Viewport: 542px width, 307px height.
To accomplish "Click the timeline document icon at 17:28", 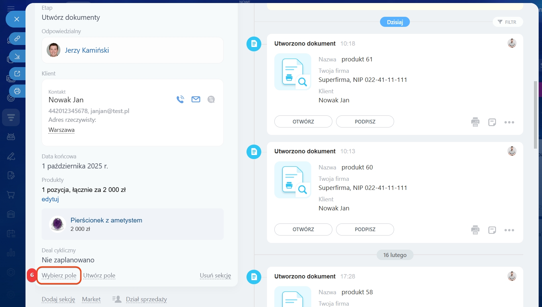I will (254, 277).
